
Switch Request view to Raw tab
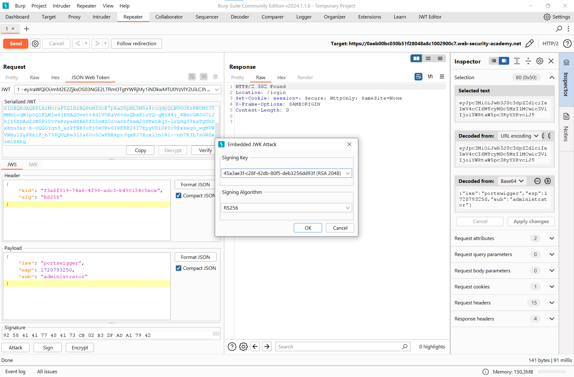pos(35,77)
